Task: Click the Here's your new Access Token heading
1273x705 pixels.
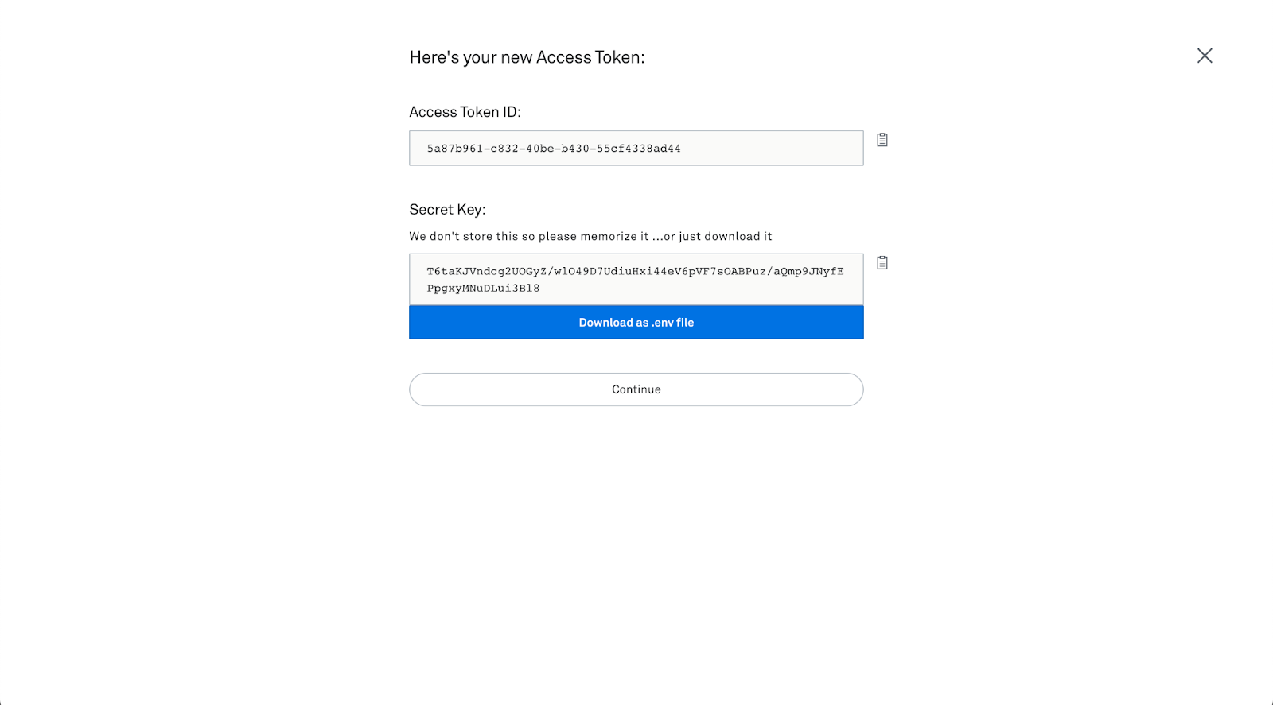Action: coord(527,56)
